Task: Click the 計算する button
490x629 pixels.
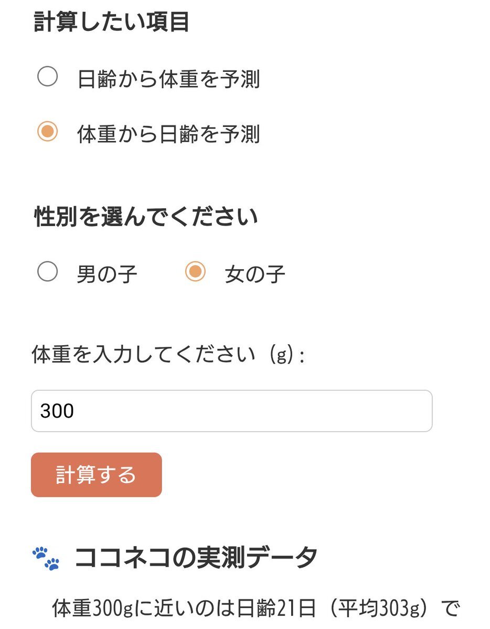Action: click(x=97, y=475)
